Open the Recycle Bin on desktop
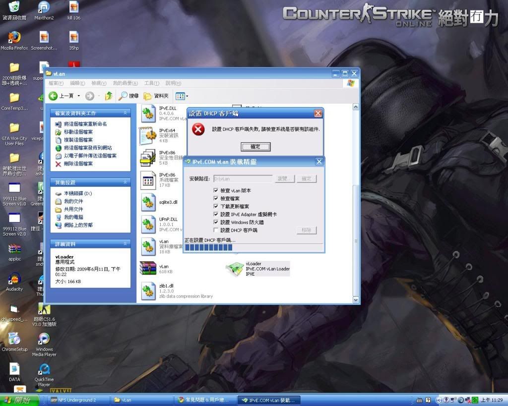508x406 pixels. (x=14, y=7)
